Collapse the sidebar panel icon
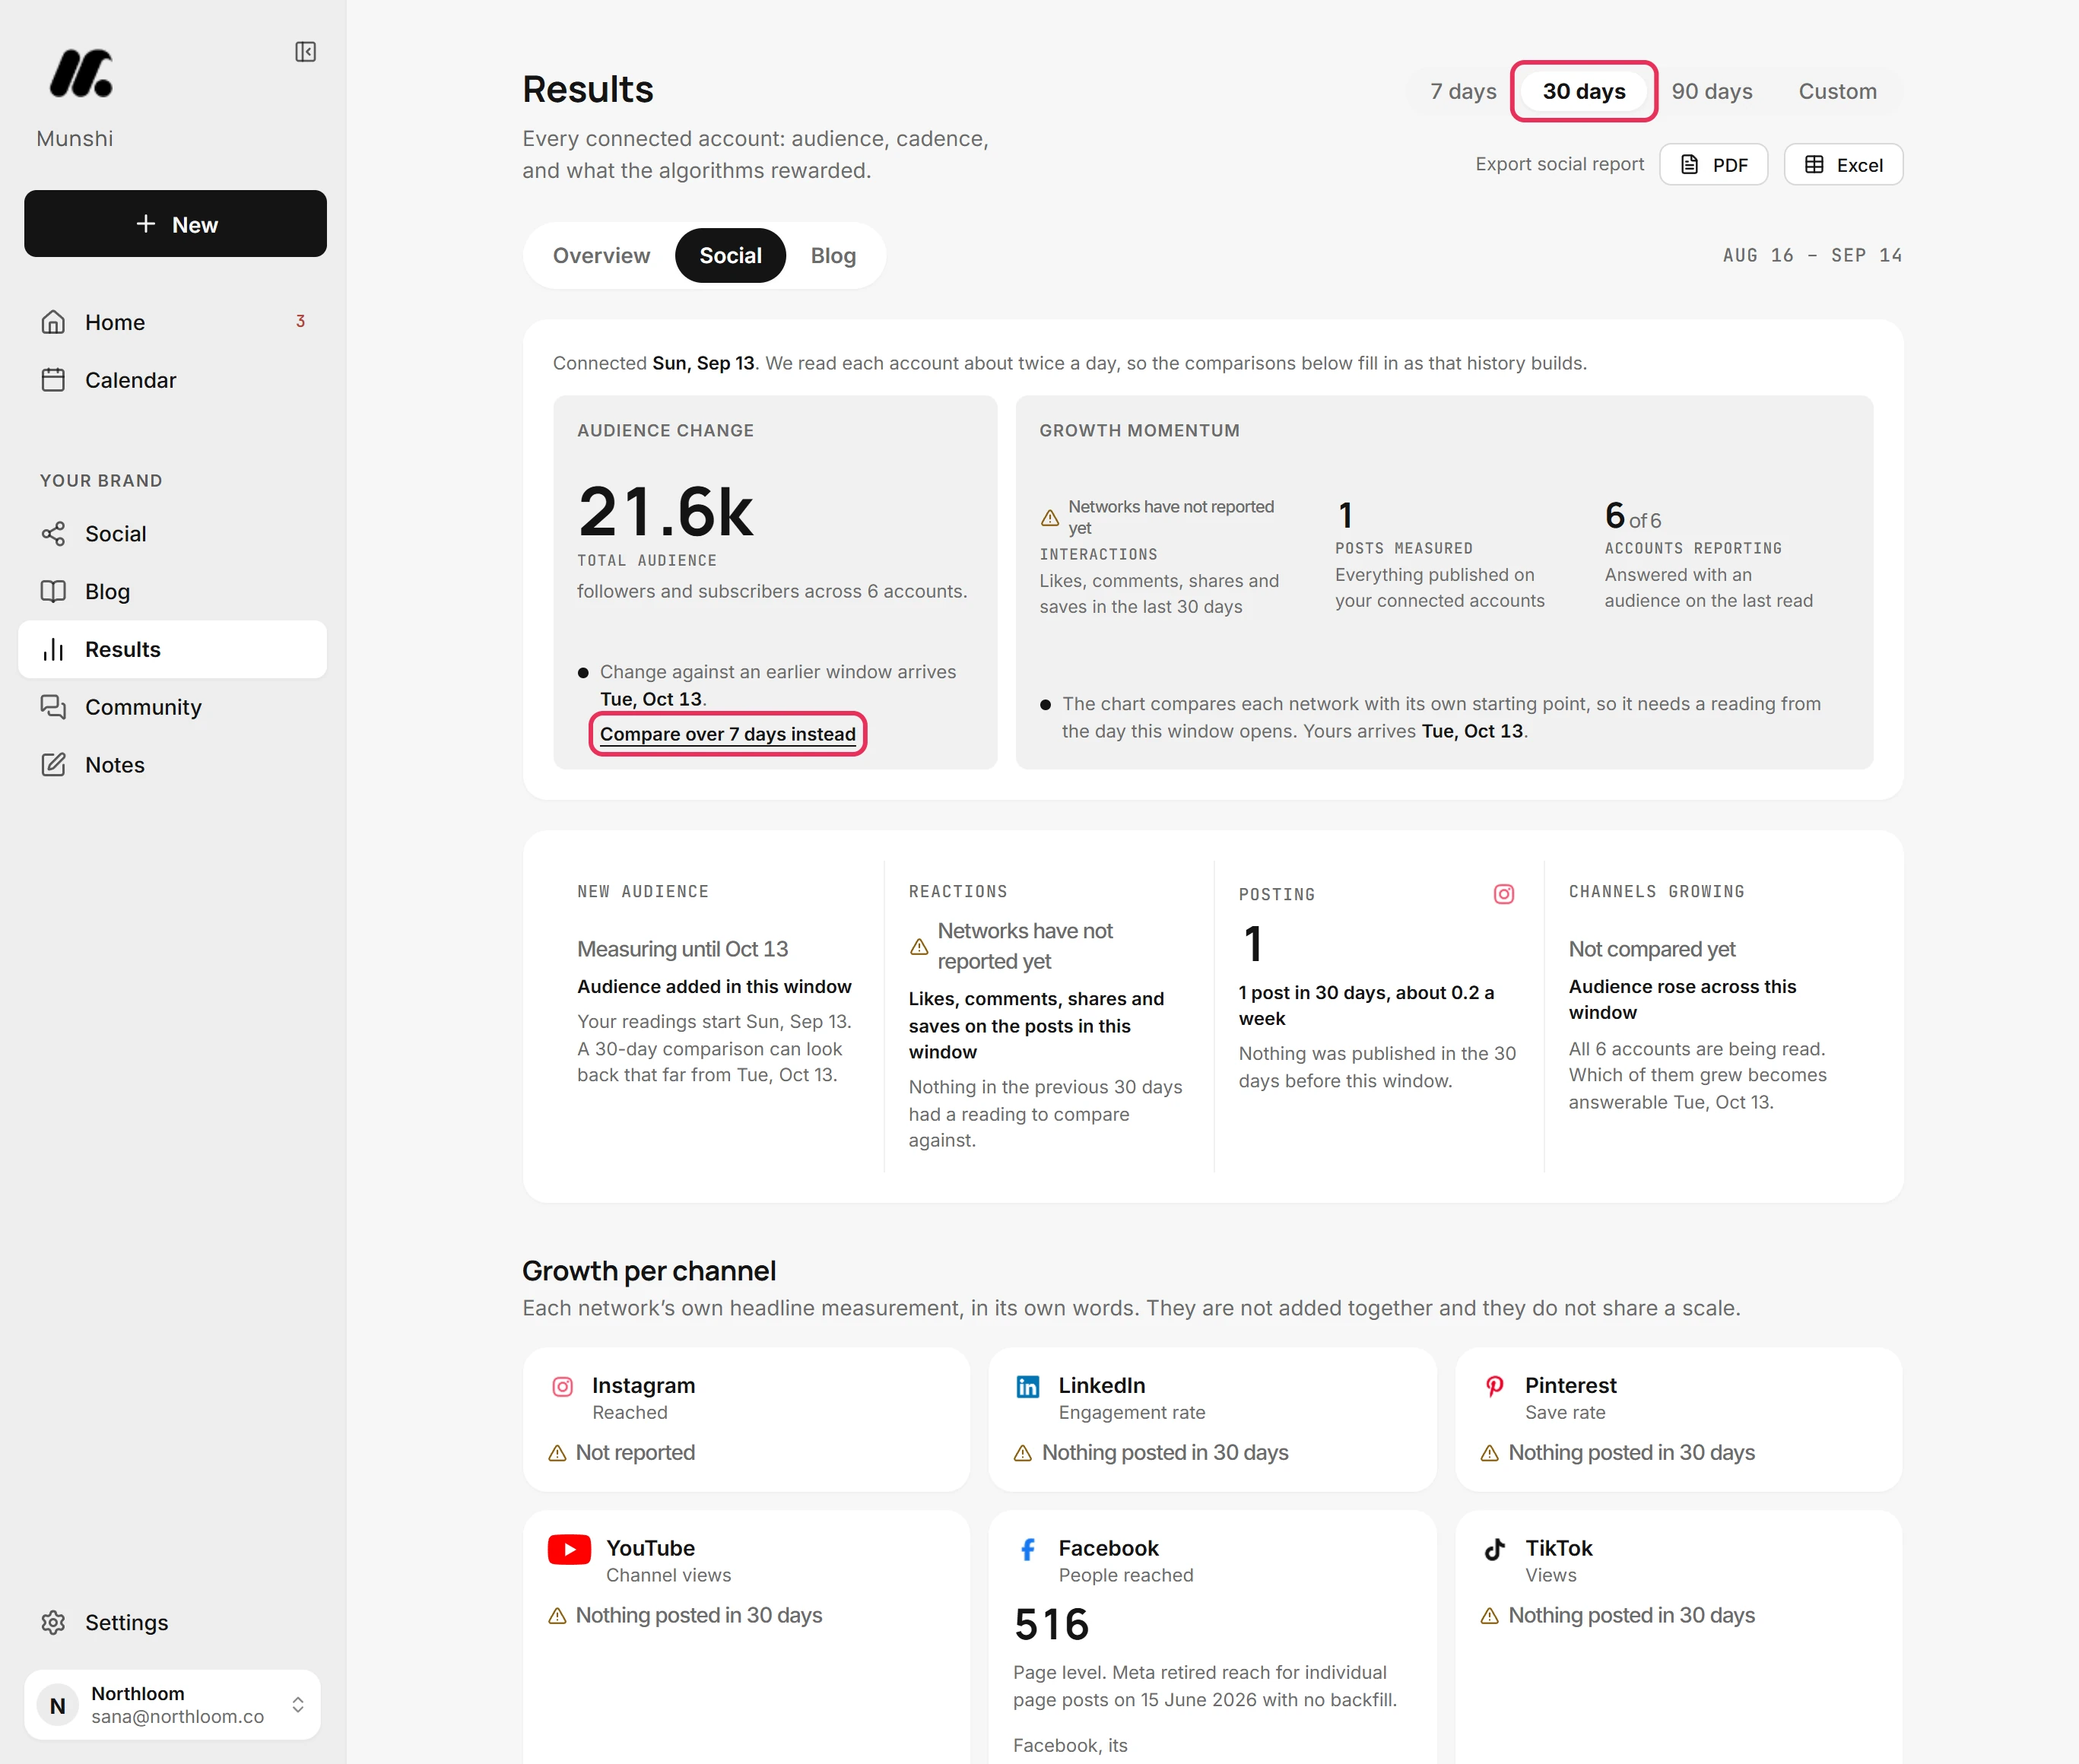 [x=306, y=52]
